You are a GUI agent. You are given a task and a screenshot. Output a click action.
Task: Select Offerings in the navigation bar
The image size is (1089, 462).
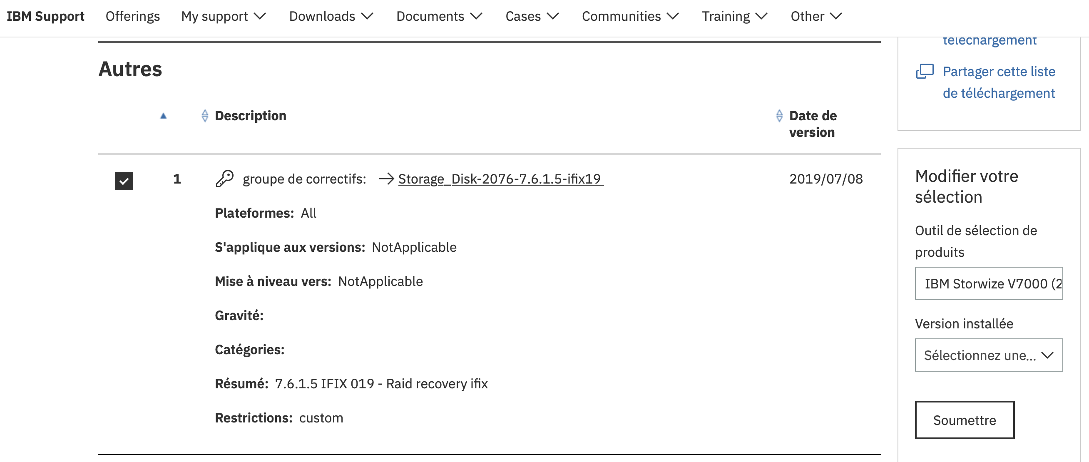(x=133, y=17)
